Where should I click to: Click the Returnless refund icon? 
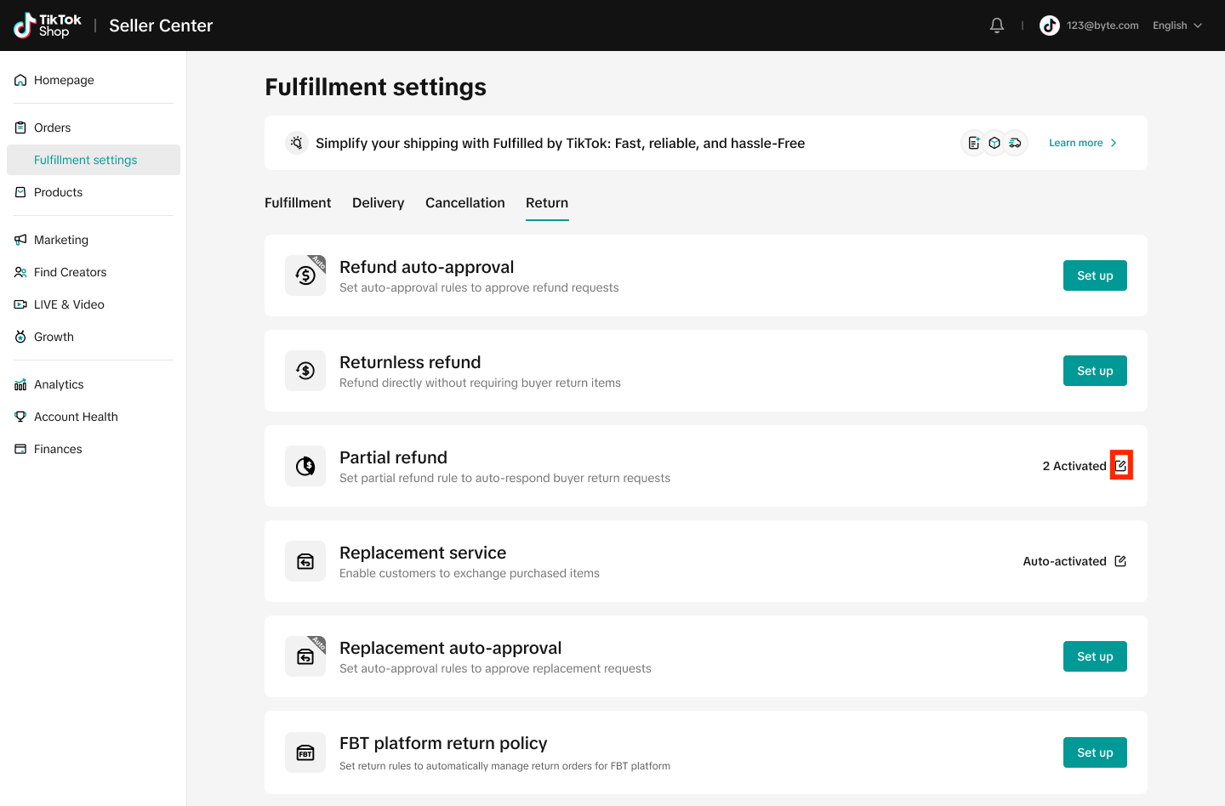pyautogui.click(x=305, y=371)
